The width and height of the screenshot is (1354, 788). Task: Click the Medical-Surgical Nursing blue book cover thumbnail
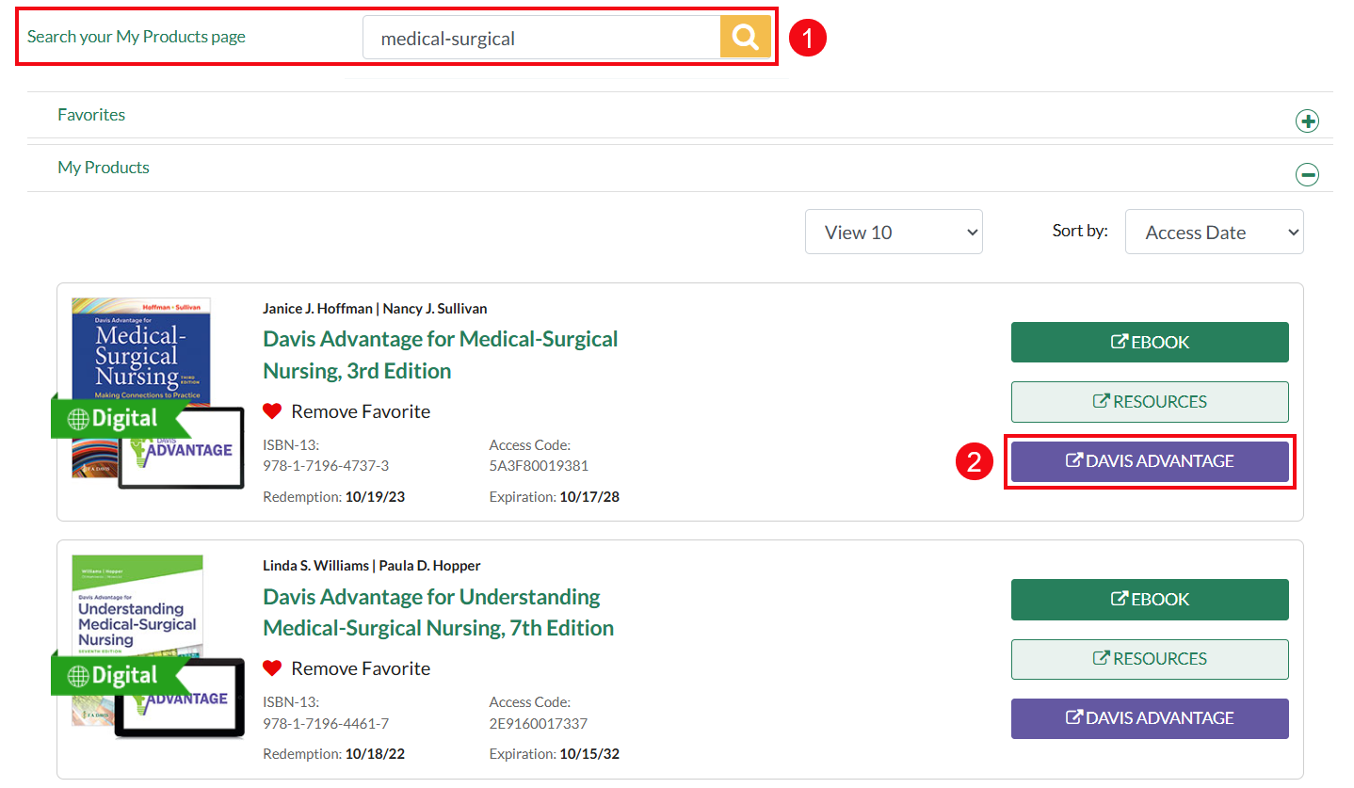pyautogui.click(x=141, y=348)
